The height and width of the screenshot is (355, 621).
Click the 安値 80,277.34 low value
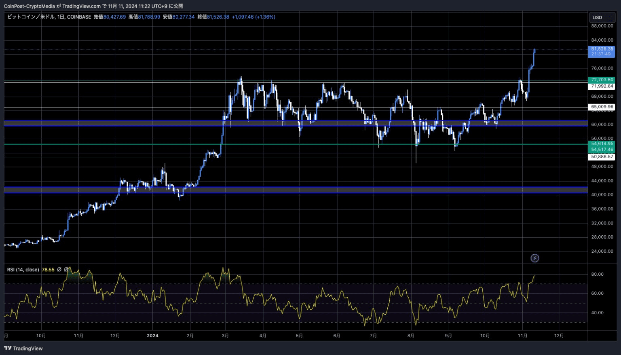179,17
